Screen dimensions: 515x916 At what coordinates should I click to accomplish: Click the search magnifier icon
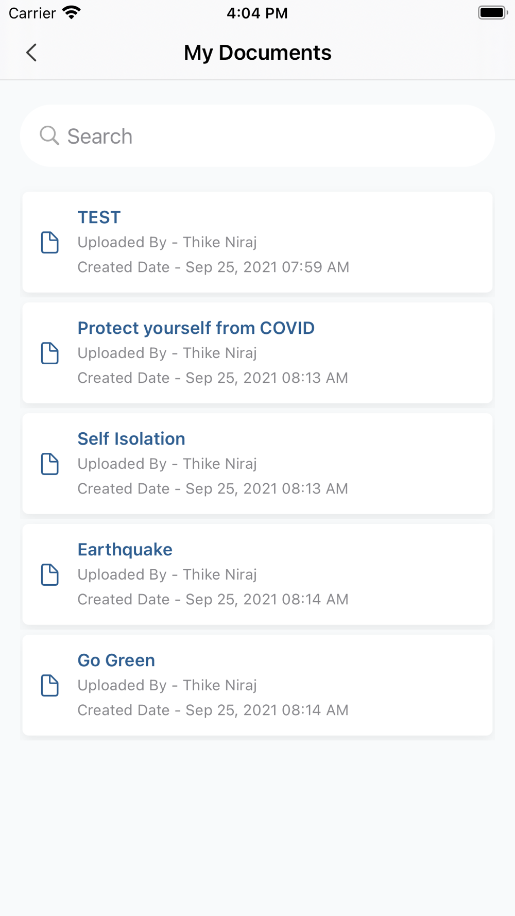49,135
